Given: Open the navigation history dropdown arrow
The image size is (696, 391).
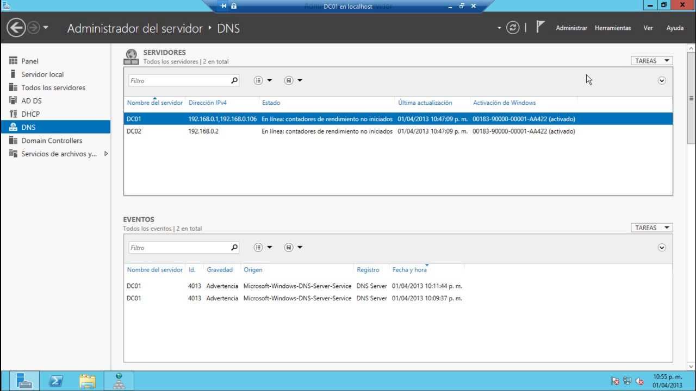Looking at the screenshot, I should [46, 27].
